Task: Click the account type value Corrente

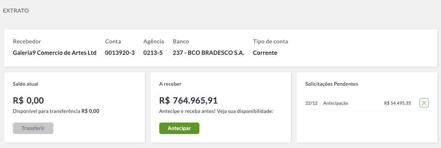Action: [x=265, y=53]
